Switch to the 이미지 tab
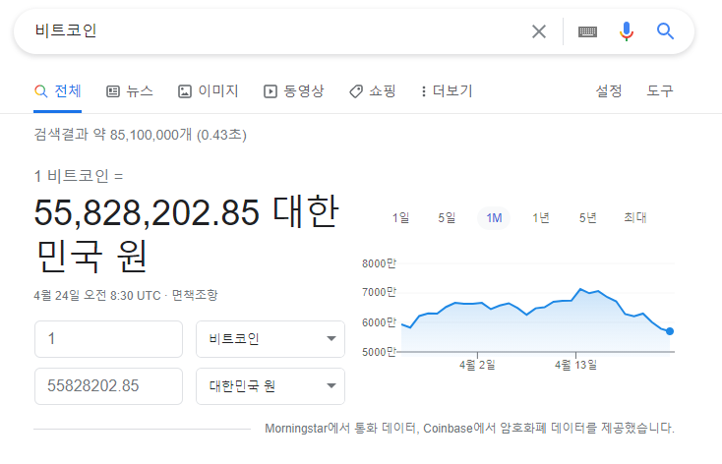This screenshot has height=464, width=722. (209, 91)
